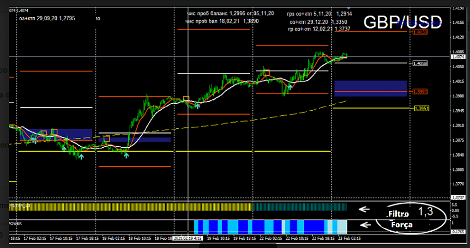The image size is (470, 248).
Task: Click the white arrow pointing at Força indicator
Action: pos(364,225)
